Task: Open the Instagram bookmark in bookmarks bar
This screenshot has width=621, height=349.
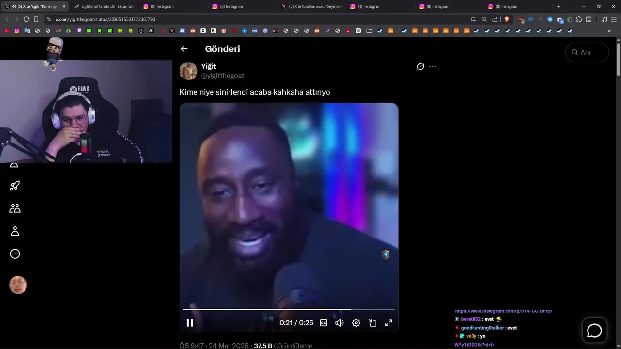Action: (x=16, y=31)
